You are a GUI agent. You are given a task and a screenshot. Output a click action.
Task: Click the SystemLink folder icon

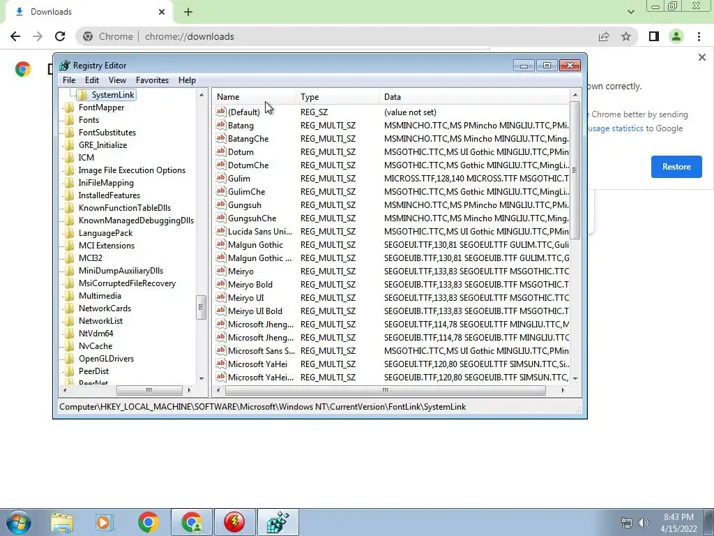[82, 95]
